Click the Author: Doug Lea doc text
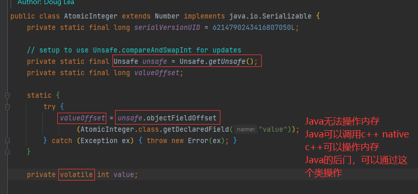The image size is (418, 194). pos(46,3)
